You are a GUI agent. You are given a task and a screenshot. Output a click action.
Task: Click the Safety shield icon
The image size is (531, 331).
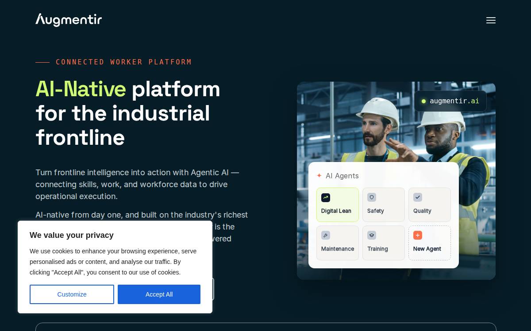pos(372,197)
